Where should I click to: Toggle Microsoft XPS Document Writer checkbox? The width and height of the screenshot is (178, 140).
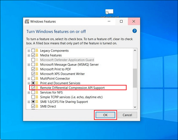click(x=33, y=74)
